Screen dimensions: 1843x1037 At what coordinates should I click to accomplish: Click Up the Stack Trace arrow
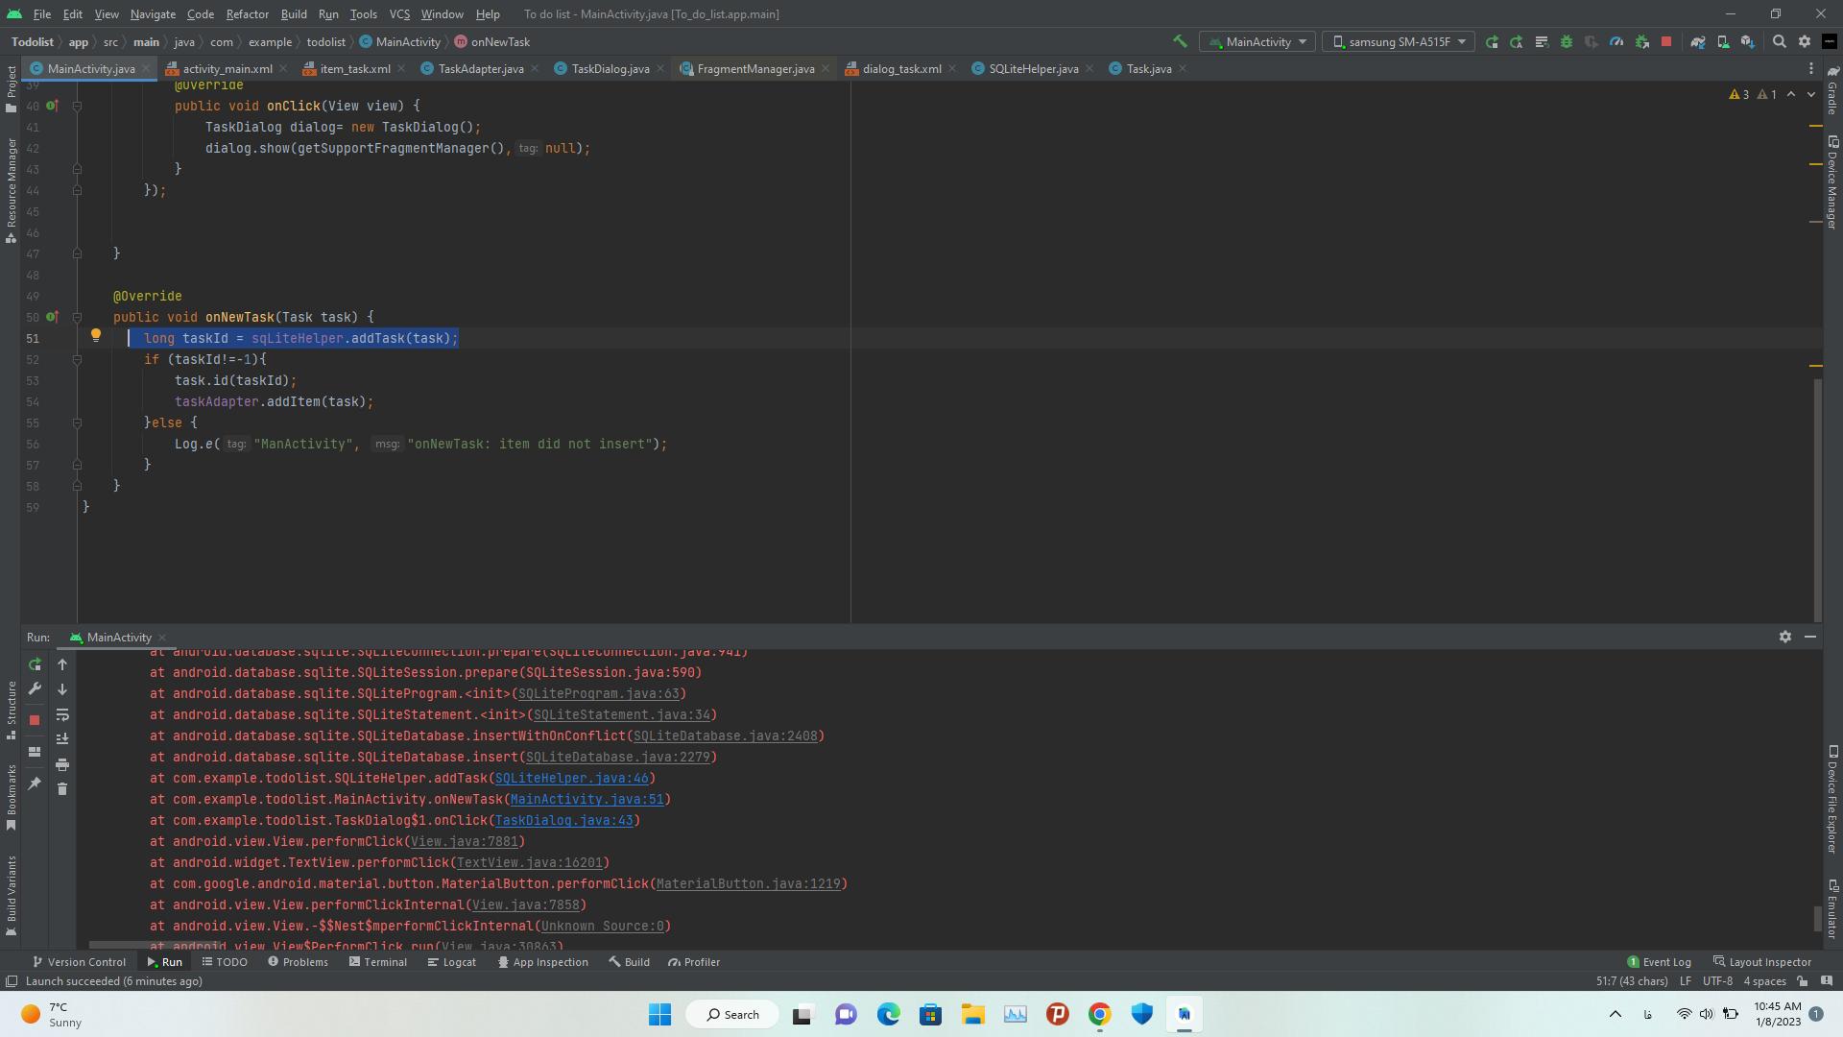point(62,664)
